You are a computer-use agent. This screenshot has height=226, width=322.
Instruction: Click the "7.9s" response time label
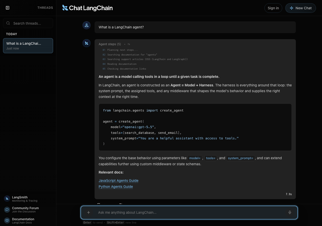point(289,194)
